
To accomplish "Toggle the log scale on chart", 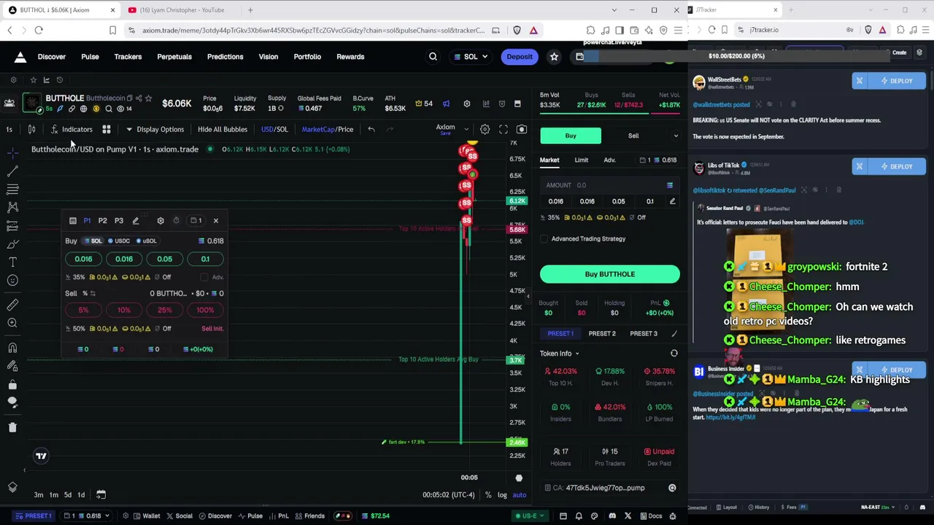I will pos(502,495).
